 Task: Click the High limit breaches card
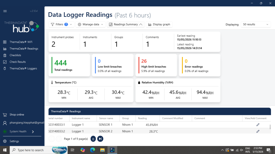[156, 65]
